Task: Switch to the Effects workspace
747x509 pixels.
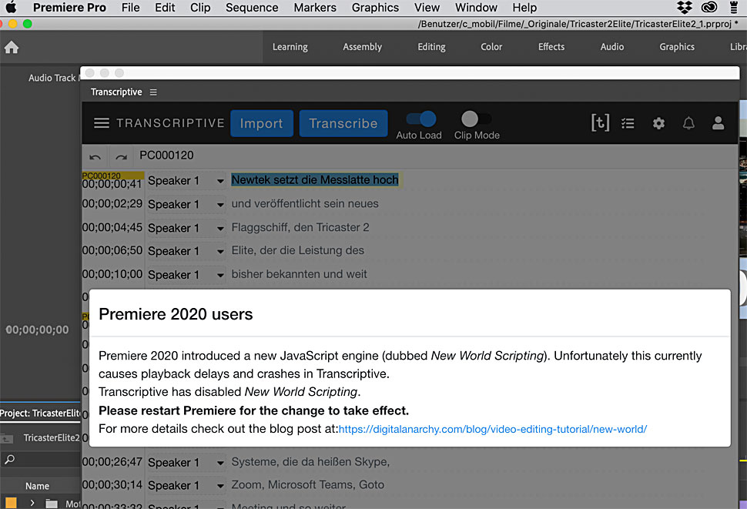Action: 551,47
